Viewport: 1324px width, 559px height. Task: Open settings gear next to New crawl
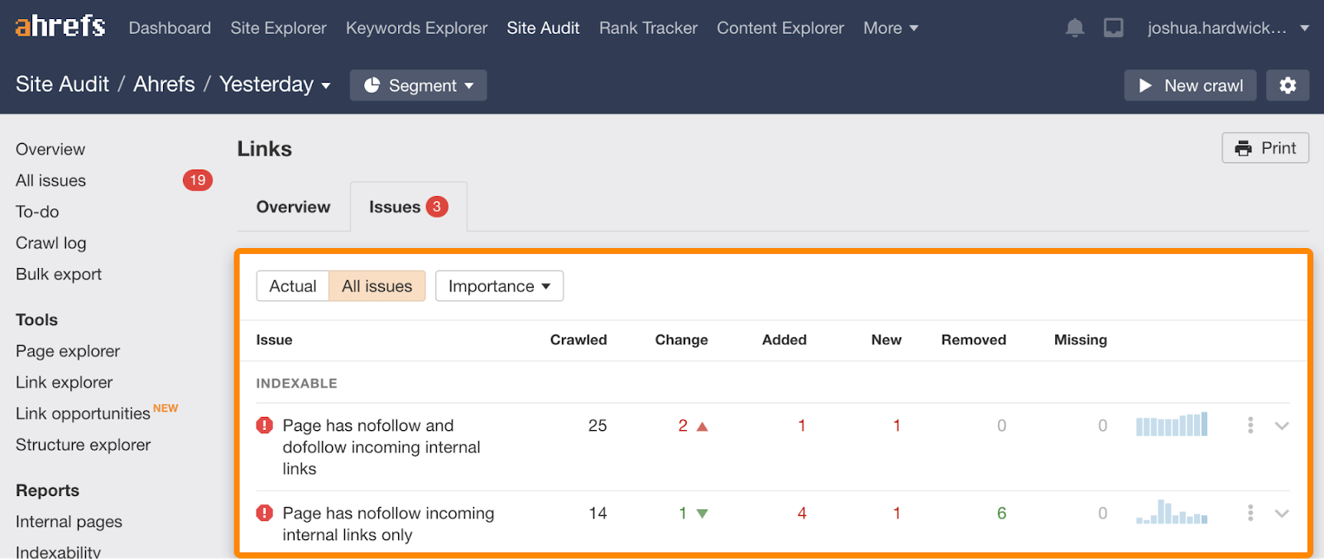(x=1288, y=85)
